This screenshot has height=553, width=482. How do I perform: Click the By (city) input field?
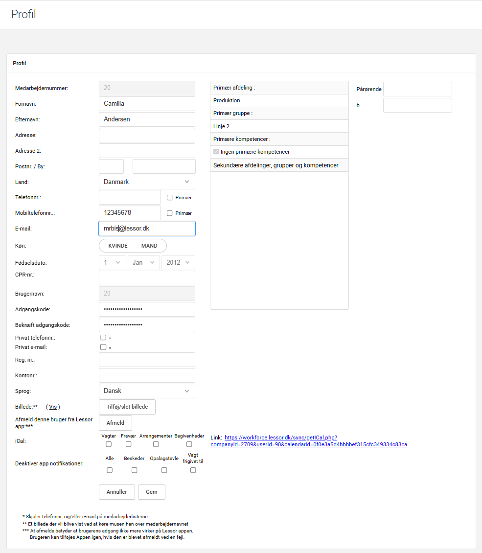point(164,166)
